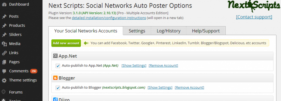Screen dimensions: 281x101
Task: Click the Pro - Multiple Accounts Edition text
Action: click(142, 13)
